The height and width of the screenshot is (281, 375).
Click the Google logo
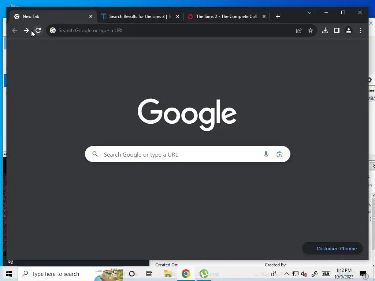187,115
